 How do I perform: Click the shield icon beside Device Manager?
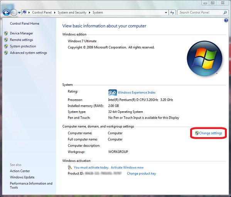(x=6, y=33)
